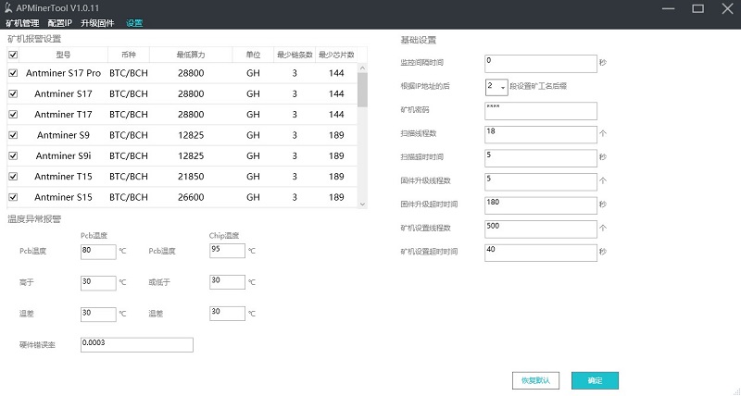The width and height of the screenshot is (741, 396).
Task: Click the 矿机设置线程数 field showing 500
Action: tap(540, 229)
